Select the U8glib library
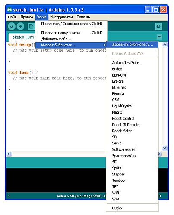The image size is (174, 215). [132, 208]
